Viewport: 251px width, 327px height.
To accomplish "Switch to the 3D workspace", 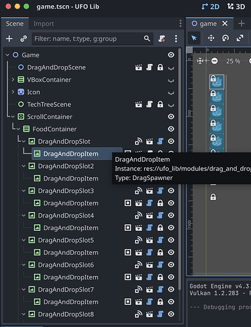I will 236,7.
